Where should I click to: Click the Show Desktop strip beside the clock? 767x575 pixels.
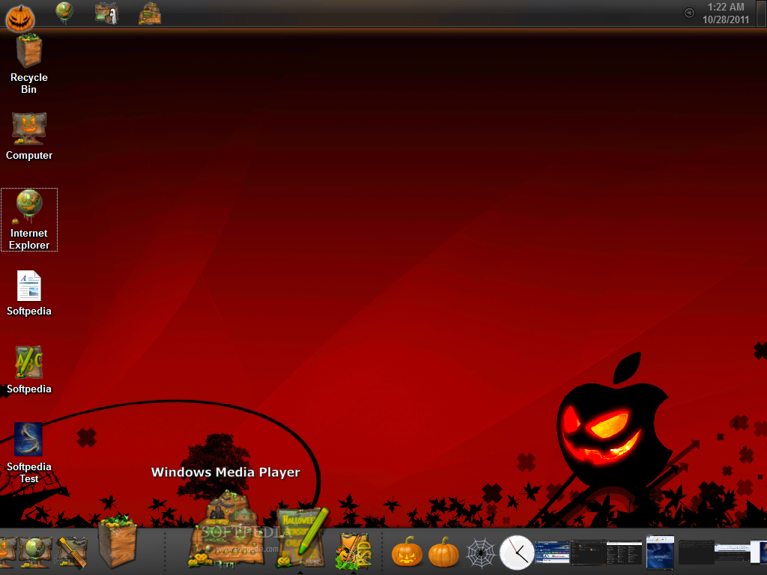point(761,13)
